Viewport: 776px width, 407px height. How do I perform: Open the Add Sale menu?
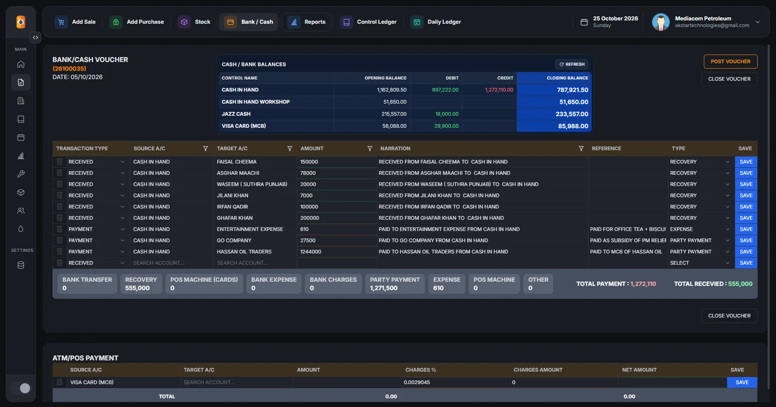[76, 22]
